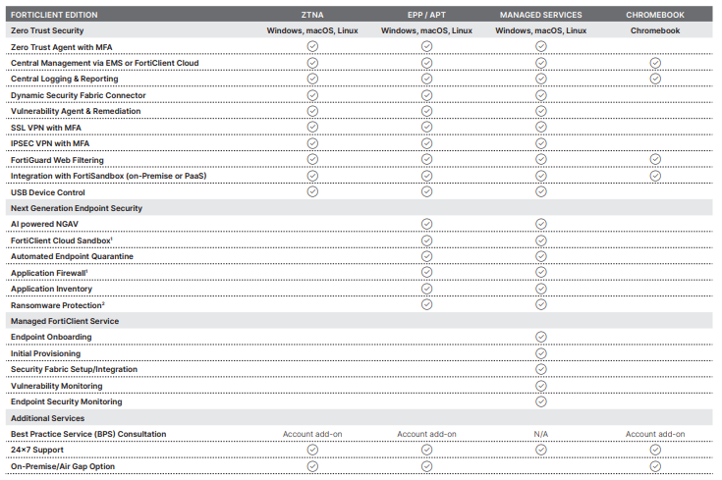Click Chromebook checkmark for On-Premise/Air Gap Option

655,466
